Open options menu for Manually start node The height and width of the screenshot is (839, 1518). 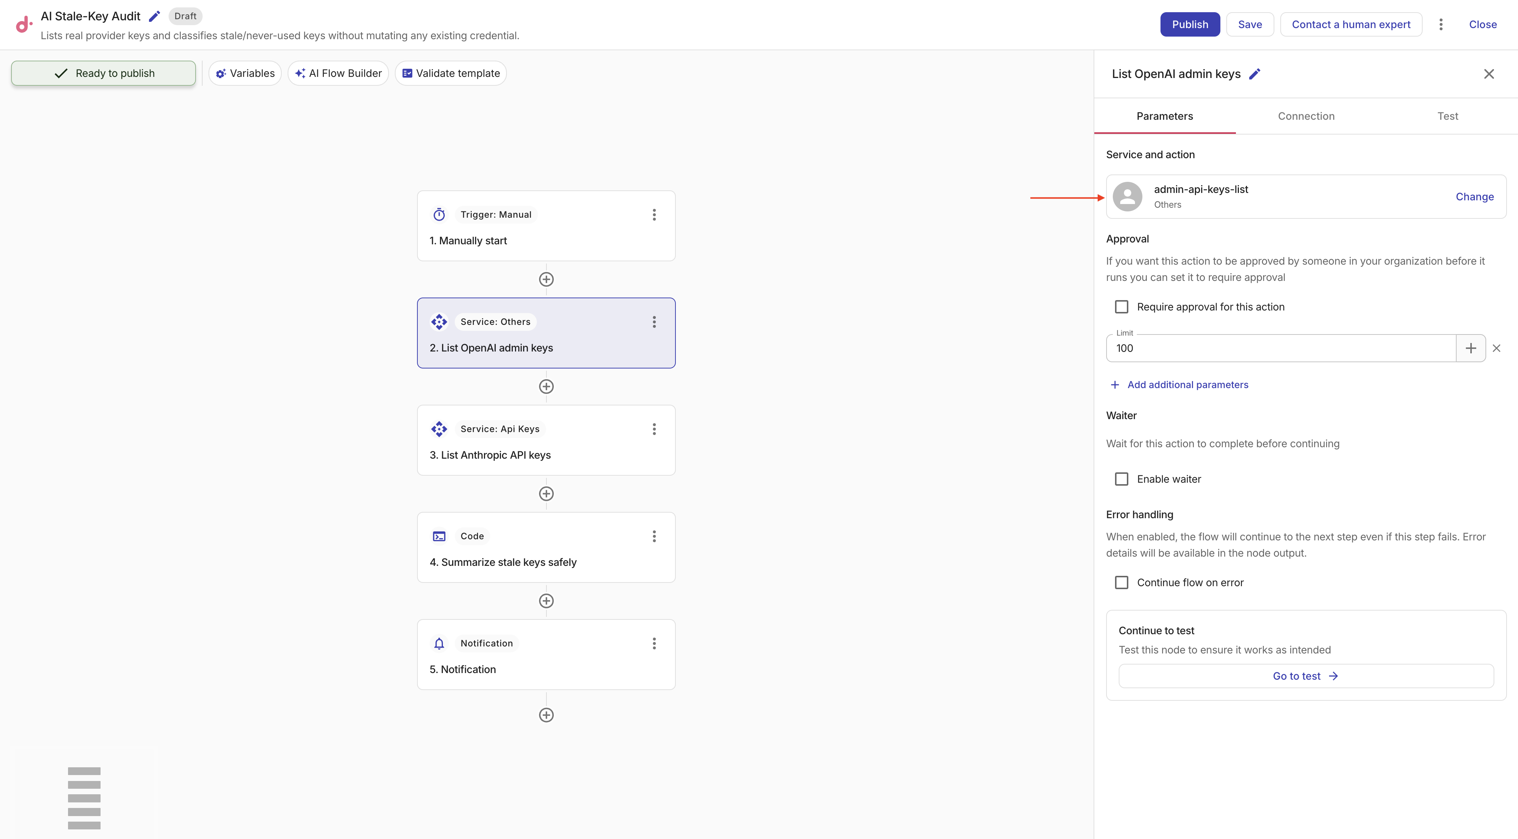click(654, 214)
